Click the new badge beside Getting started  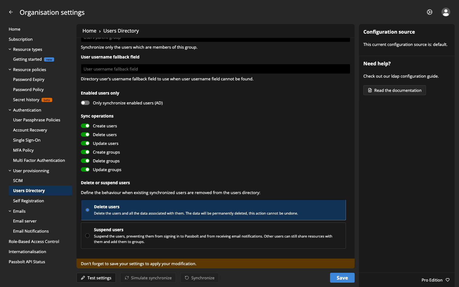(x=49, y=59)
